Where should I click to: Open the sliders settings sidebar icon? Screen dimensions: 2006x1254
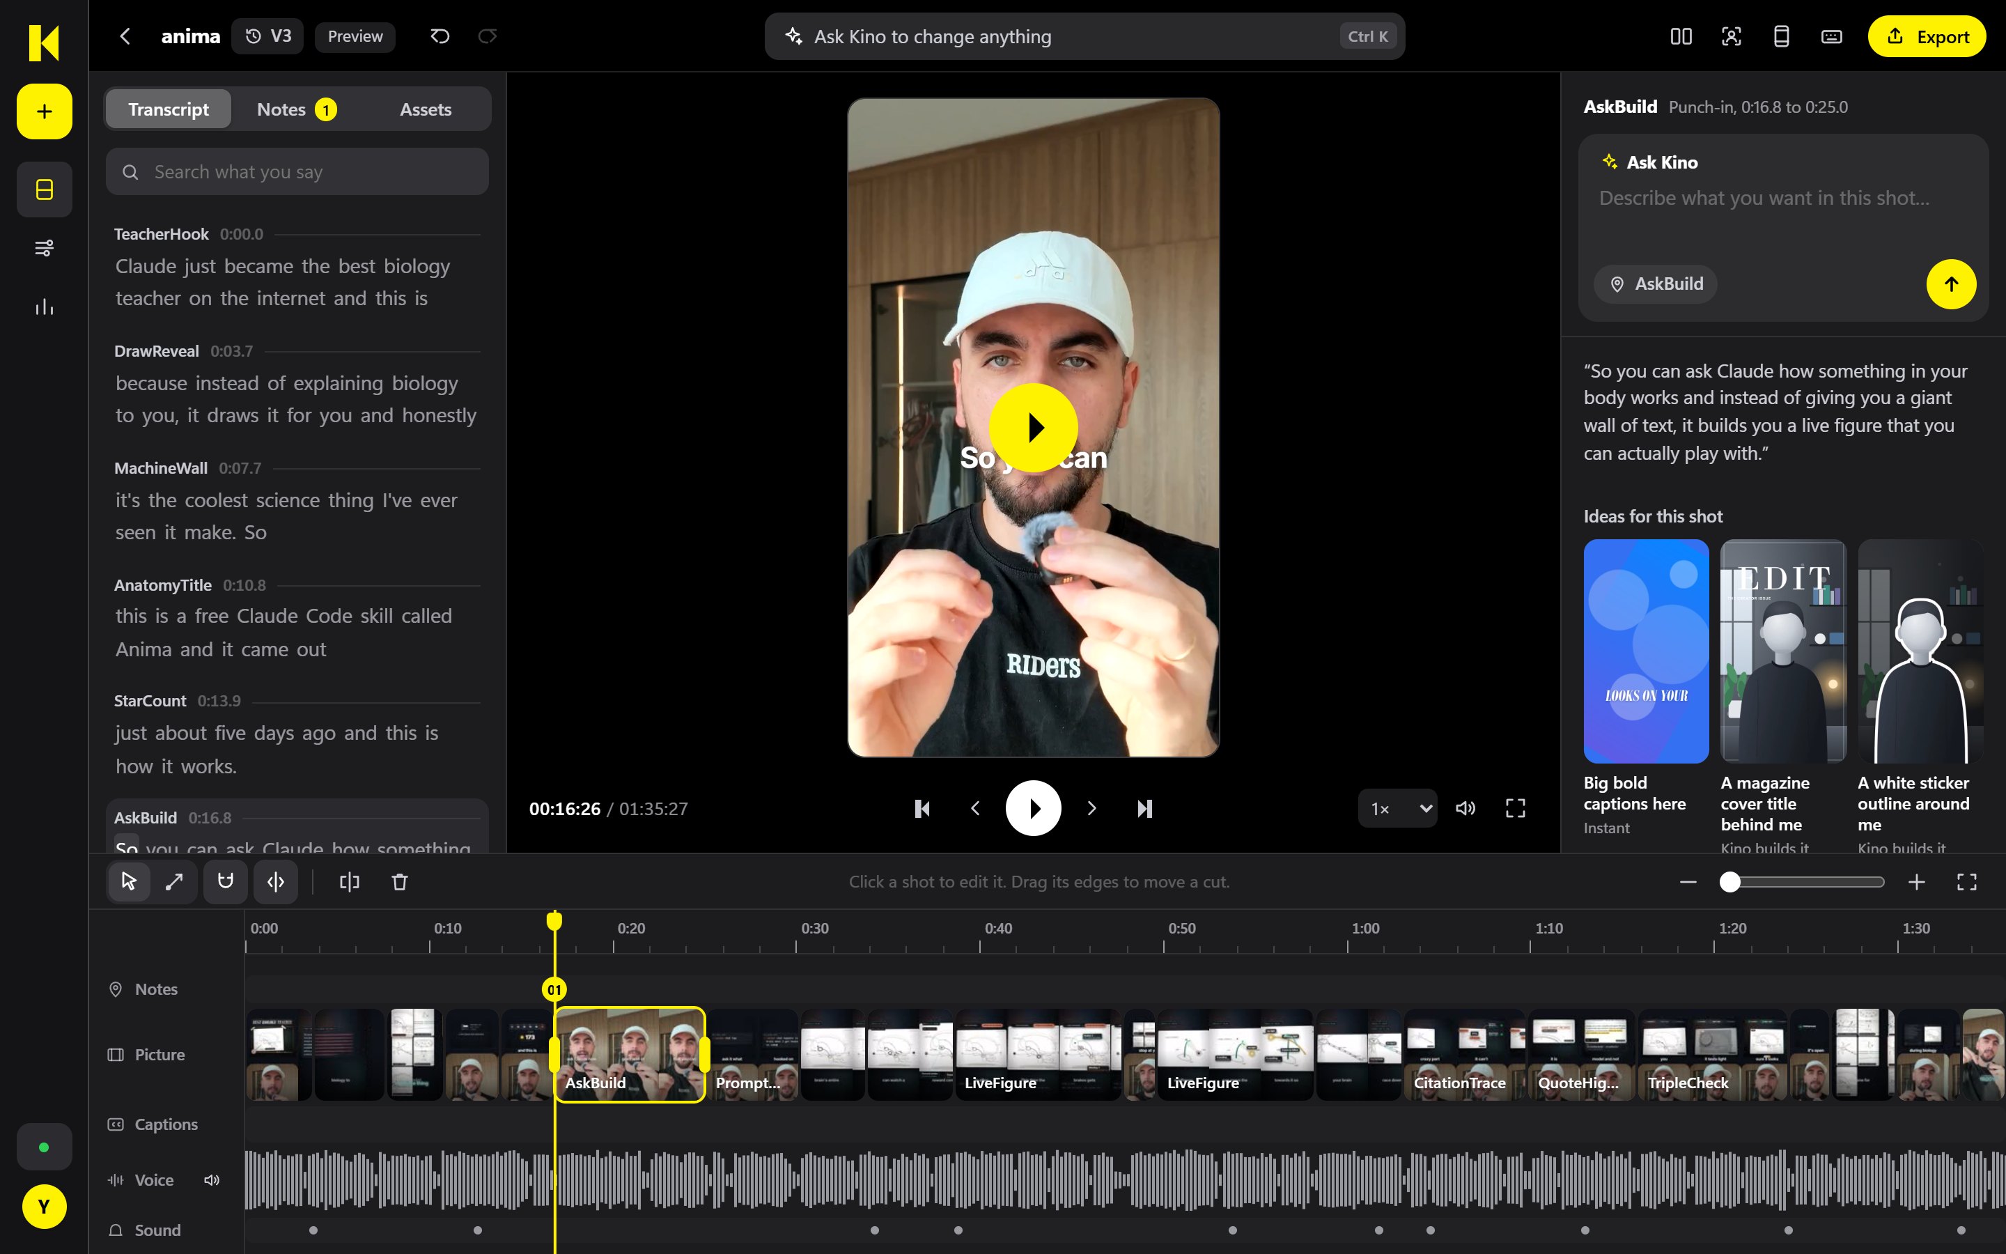click(x=44, y=248)
